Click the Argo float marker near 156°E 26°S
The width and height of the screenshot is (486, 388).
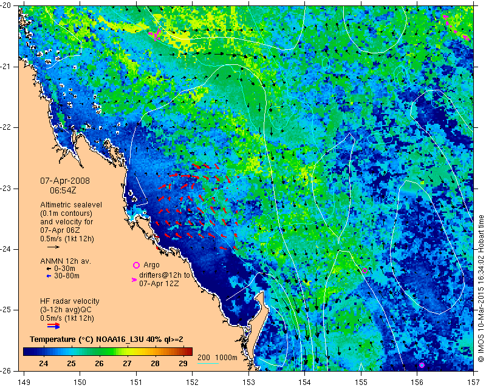[422, 365]
